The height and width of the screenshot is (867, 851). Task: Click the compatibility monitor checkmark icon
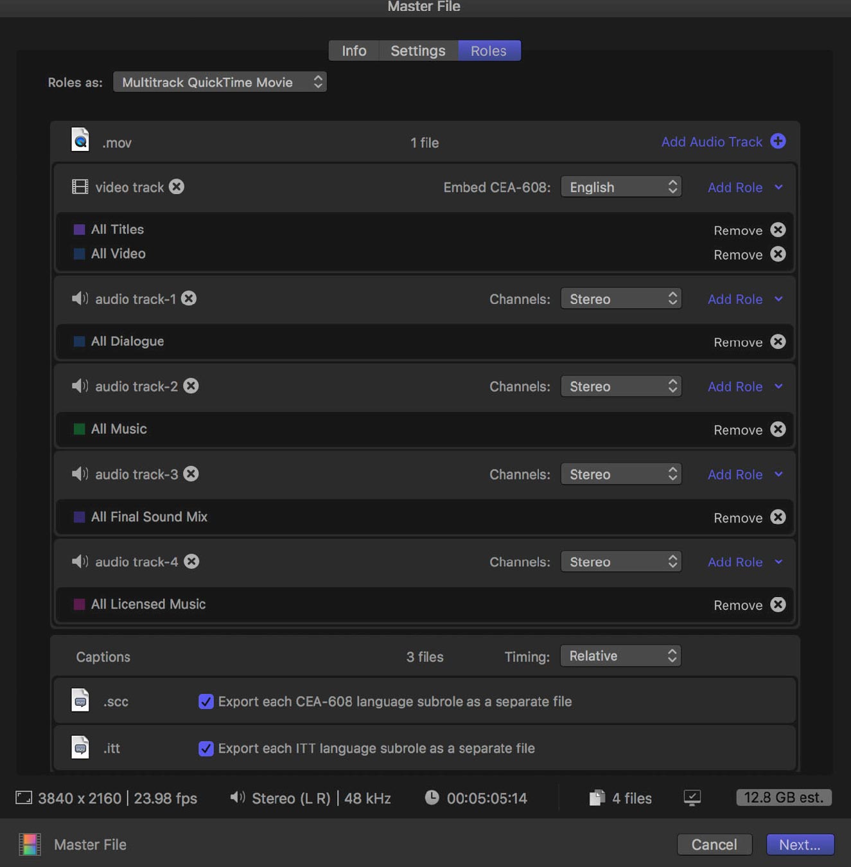click(x=692, y=798)
